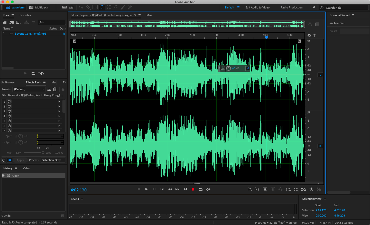Click Zoom In (Amplitude) icon

(x=249, y=190)
